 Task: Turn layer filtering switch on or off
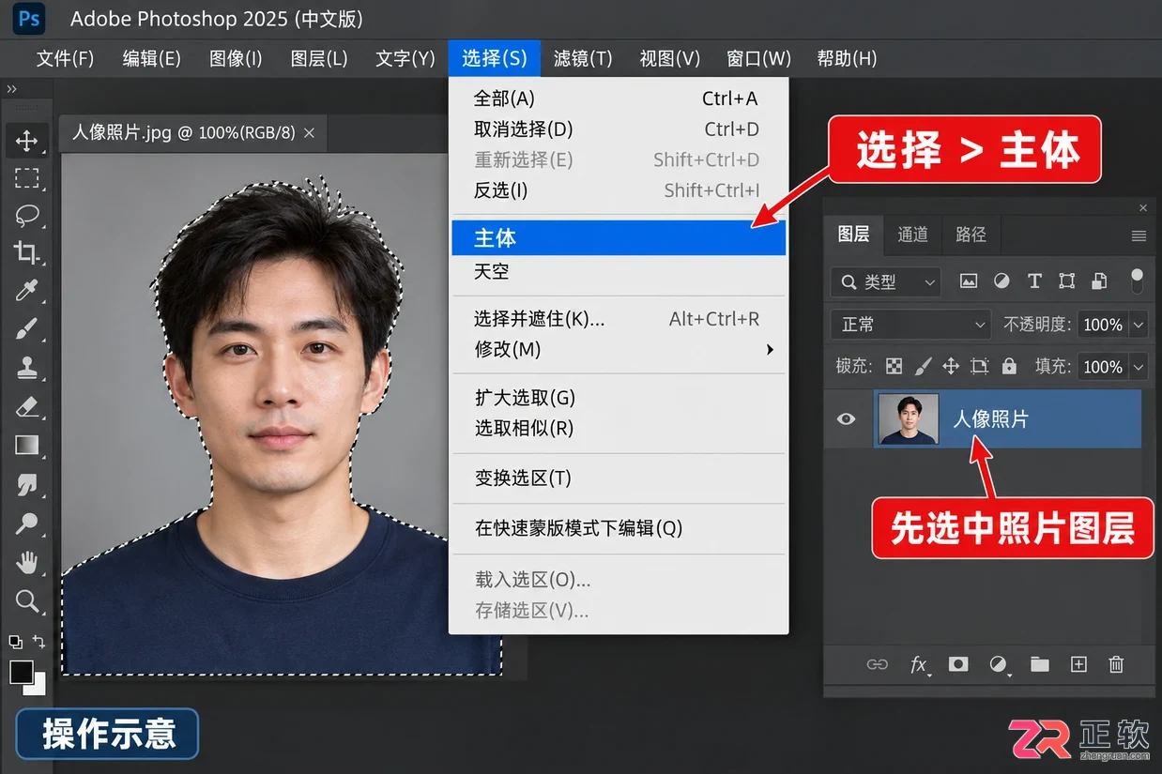1138,281
